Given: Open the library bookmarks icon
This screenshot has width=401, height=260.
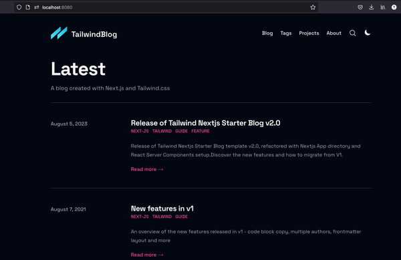Looking at the screenshot, I should (383, 7).
